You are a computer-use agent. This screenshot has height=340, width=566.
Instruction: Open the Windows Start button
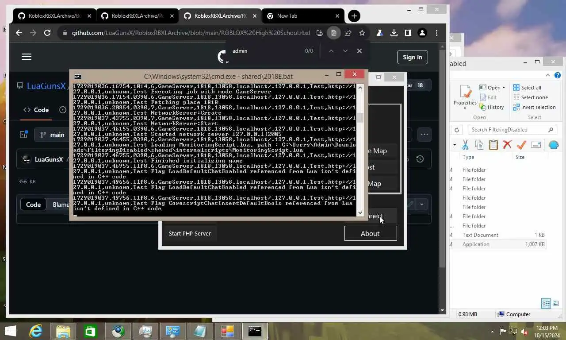click(10, 331)
